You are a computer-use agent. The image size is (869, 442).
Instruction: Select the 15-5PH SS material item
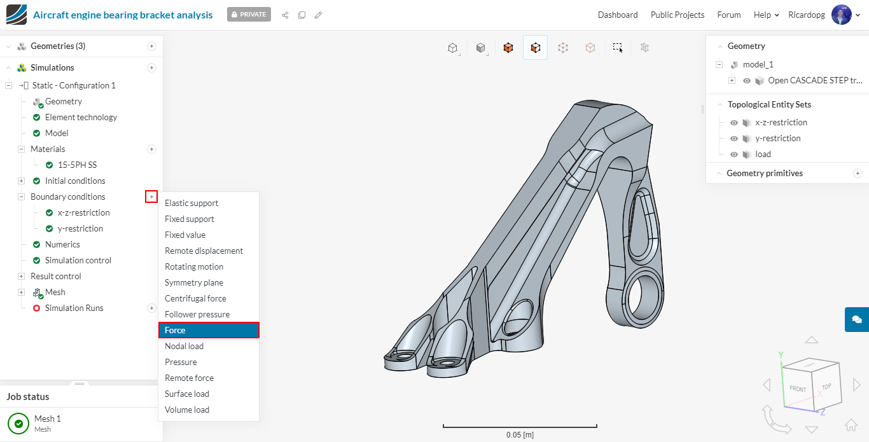[x=77, y=165]
